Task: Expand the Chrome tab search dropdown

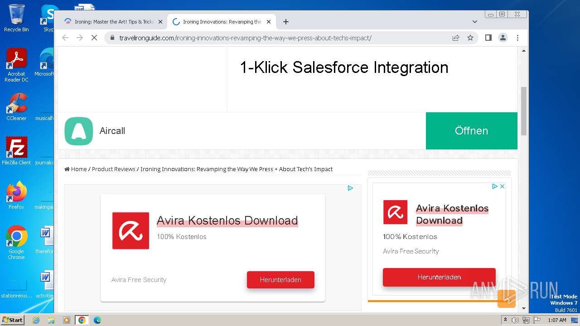Action: 474,22
